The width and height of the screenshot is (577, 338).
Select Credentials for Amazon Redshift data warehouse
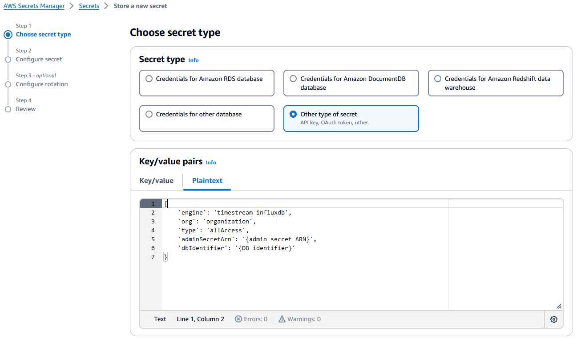(438, 79)
